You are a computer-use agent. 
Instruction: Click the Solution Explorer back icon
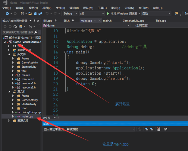point(5,26)
